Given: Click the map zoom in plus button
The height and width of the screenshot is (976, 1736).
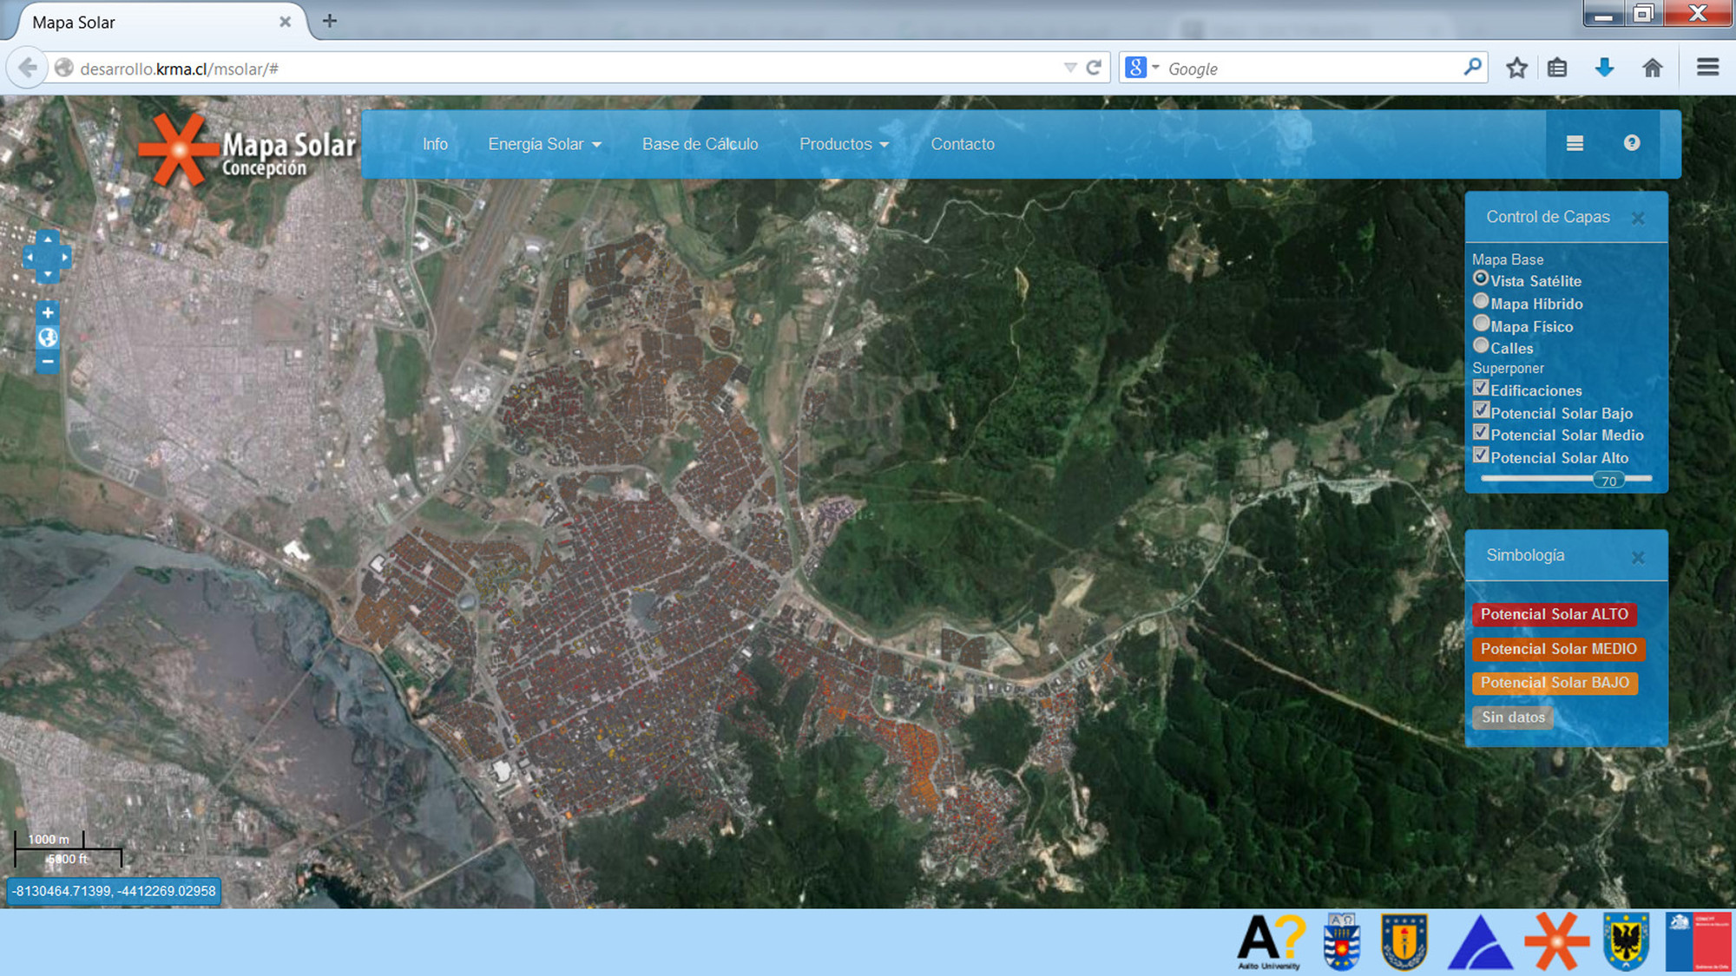Looking at the screenshot, I should 48,313.
